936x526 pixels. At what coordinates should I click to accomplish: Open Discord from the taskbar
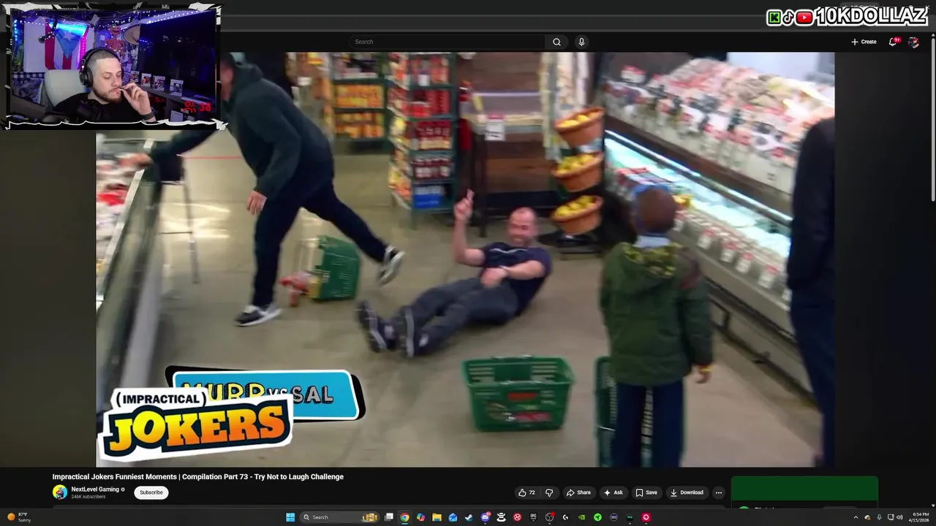pos(485,517)
